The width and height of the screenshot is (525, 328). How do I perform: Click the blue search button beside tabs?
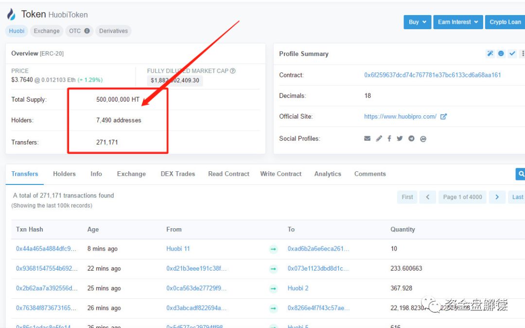[x=520, y=174]
